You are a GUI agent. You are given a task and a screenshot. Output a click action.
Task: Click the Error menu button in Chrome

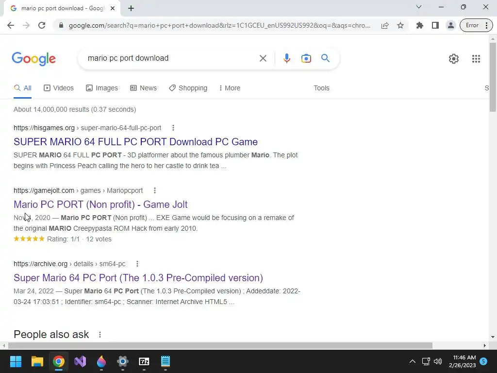point(476,25)
